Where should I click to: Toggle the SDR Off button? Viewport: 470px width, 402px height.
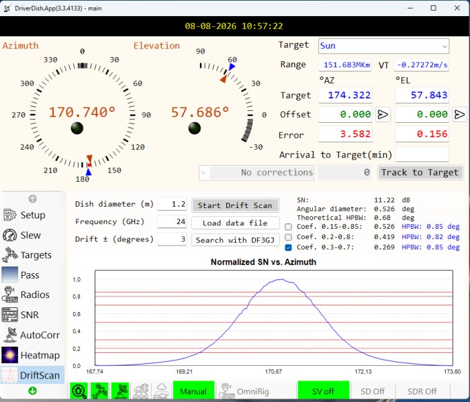pyautogui.click(x=422, y=391)
